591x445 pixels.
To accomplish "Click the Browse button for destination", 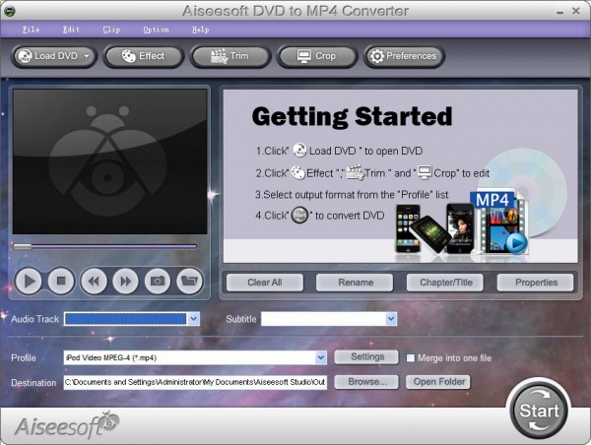I will click(366, 382).
